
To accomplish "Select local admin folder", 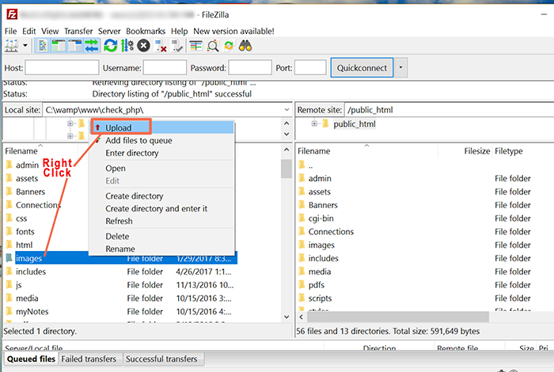I will click(27, 165).
